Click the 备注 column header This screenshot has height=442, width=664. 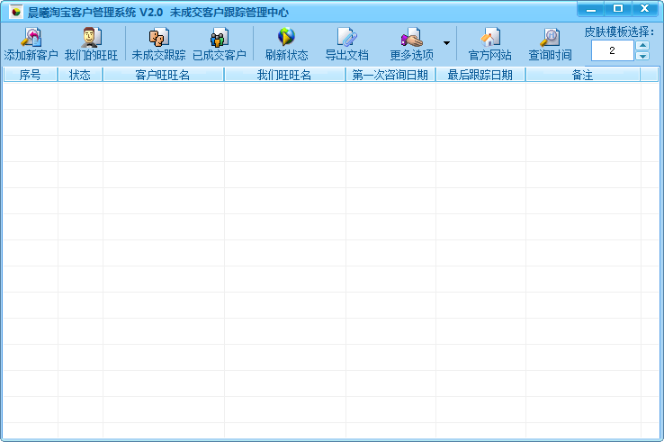click(583, 75)
